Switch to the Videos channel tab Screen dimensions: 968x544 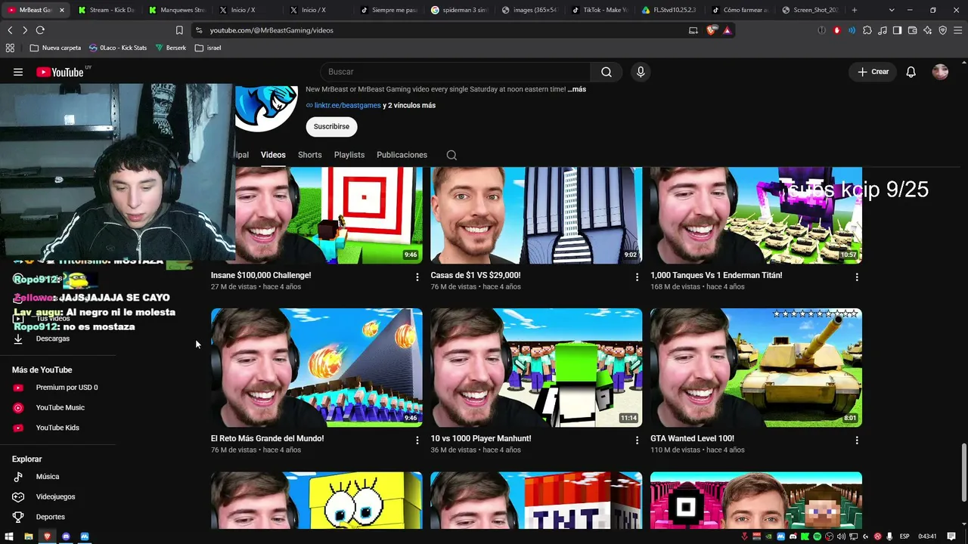pyautogui.click(x=273, y=155)
